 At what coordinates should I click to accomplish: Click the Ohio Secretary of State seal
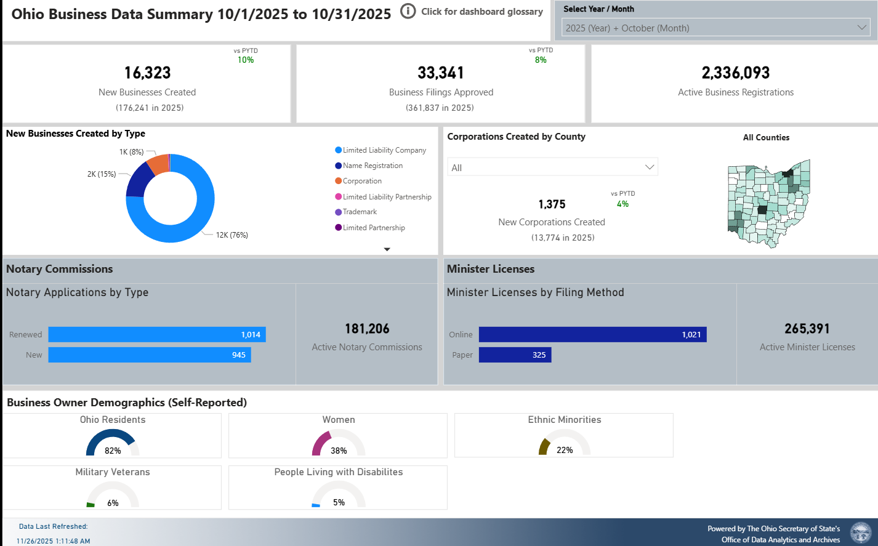(860, 533)
